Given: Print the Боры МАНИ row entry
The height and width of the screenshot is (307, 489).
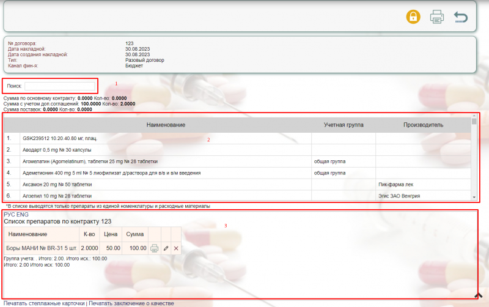Looking at the screenshot, I should (155, 248).
